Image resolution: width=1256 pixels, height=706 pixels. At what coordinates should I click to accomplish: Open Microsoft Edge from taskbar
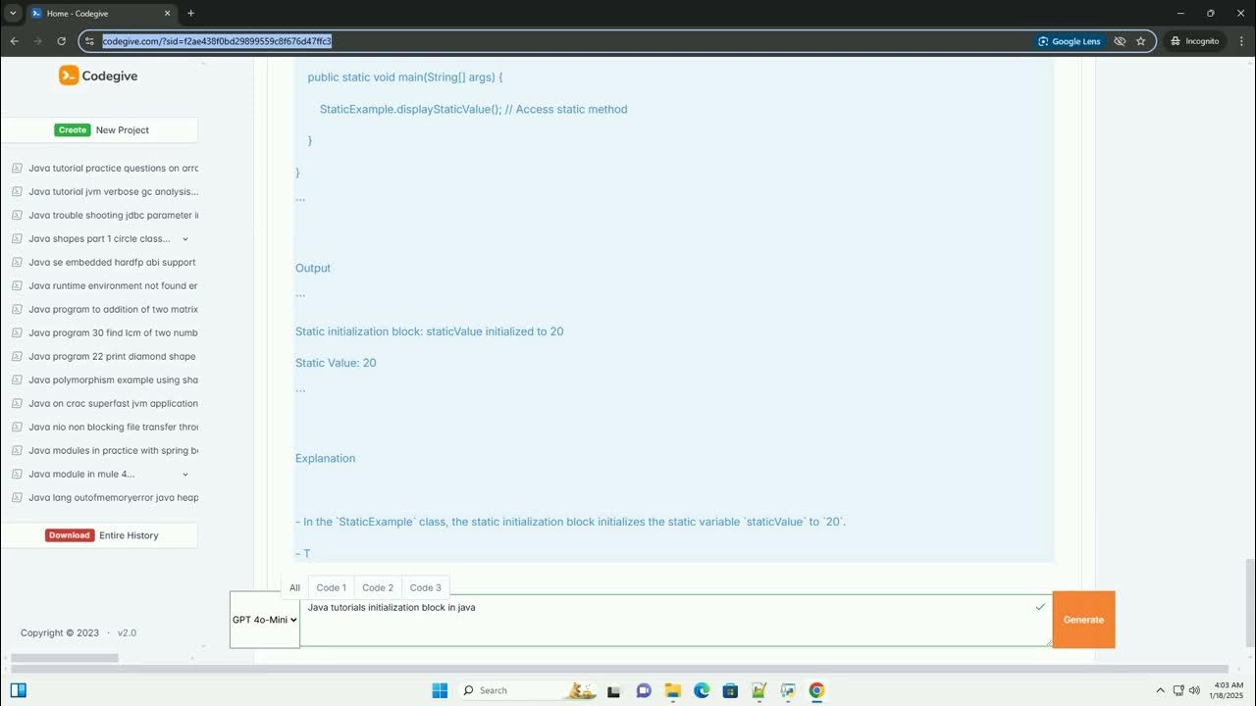point(702,690)
